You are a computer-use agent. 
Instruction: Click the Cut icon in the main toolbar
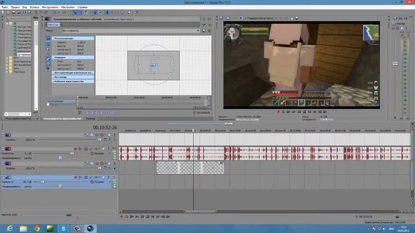(36, 12)
